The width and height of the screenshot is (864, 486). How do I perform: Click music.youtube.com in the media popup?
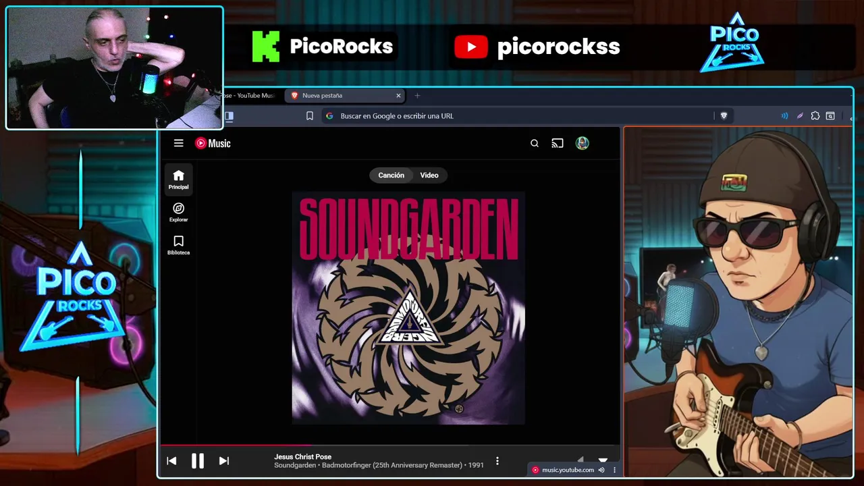568,470
